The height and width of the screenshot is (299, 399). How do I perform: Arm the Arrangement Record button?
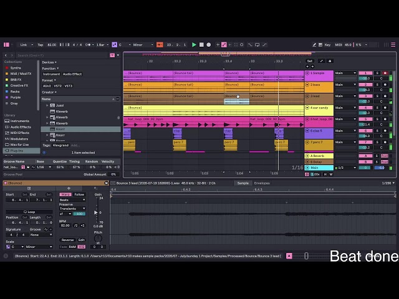click(209, 45)
